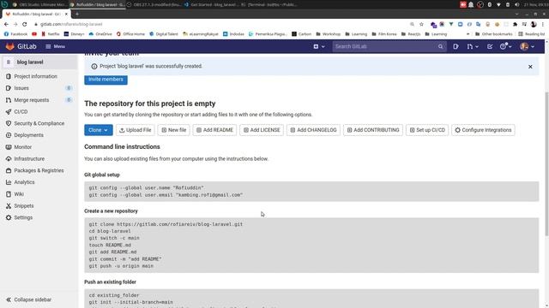Open the help dropdown in header
Viewport: 549px width, 308px height.
tap(505, 46)
